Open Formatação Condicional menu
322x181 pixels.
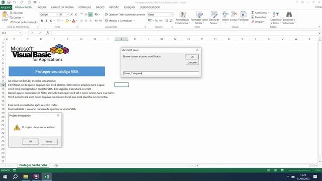click(x=182, y=18)
